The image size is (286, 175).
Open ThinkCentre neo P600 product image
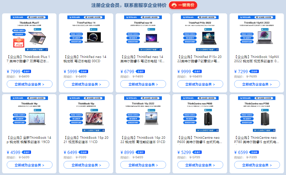200,114
